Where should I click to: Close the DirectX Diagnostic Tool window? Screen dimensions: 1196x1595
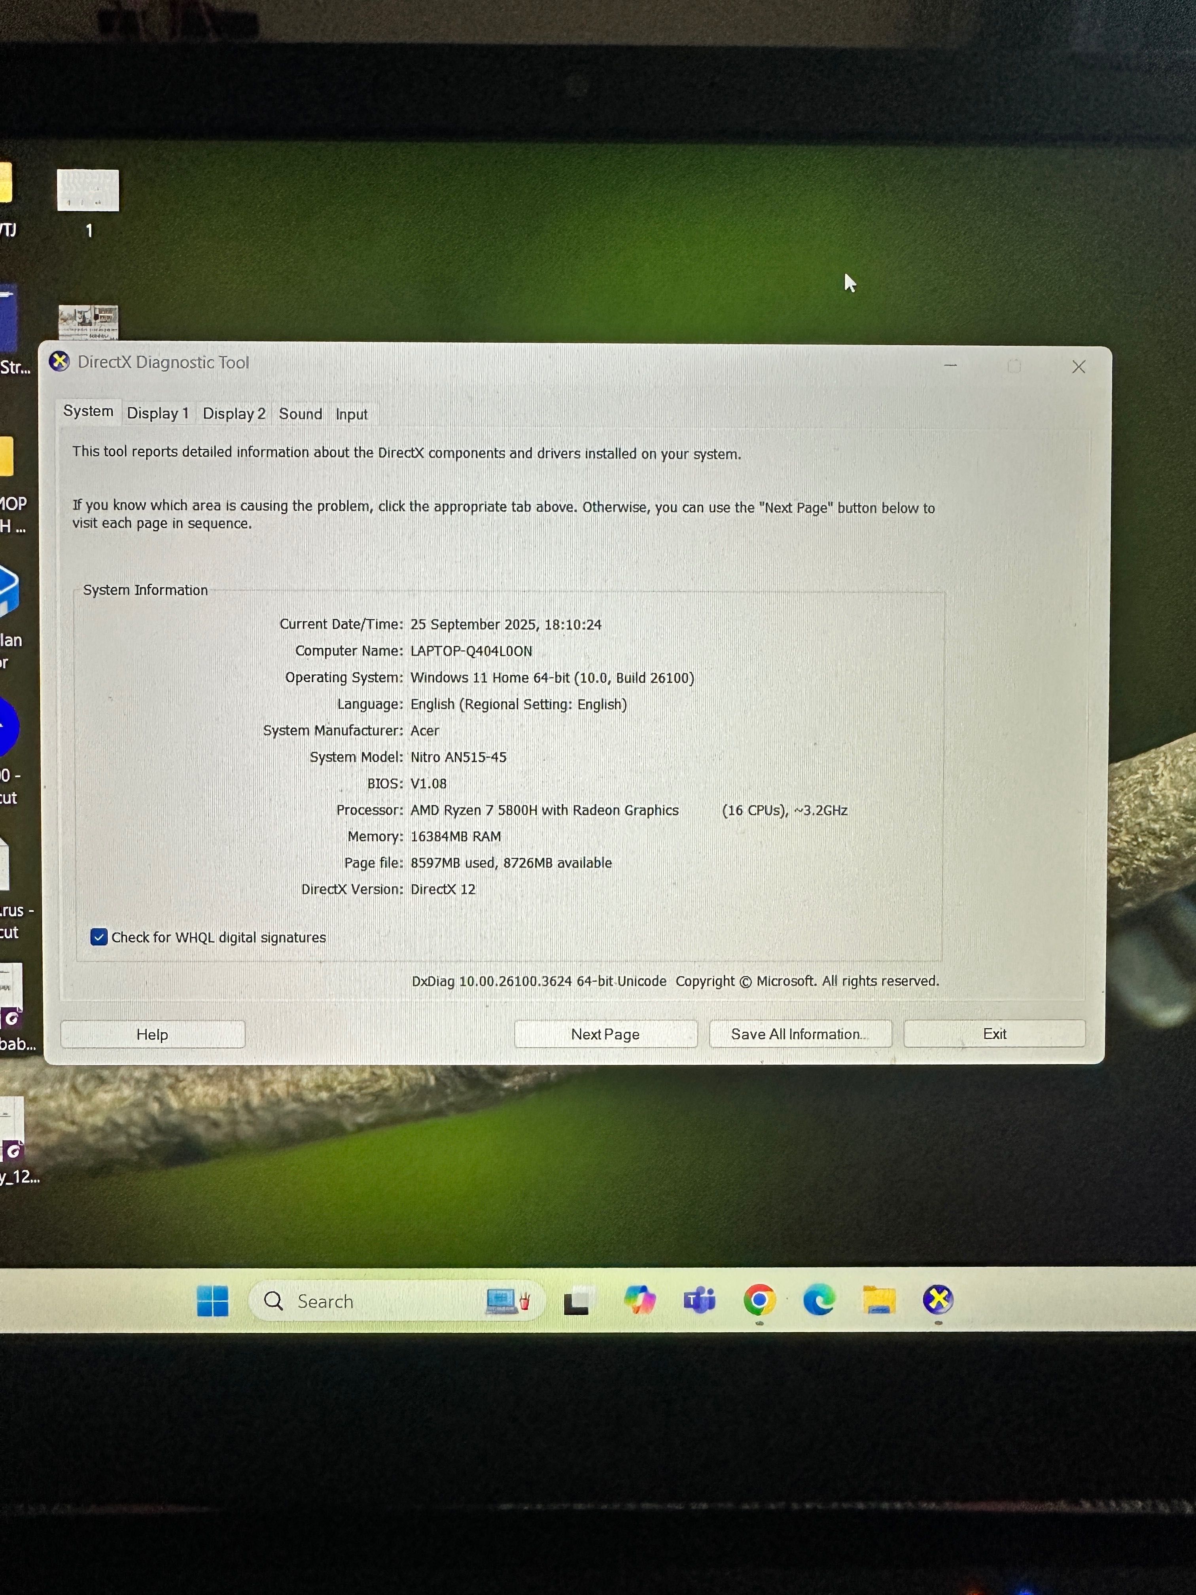pyautogui.click(x=1079, y=367)
